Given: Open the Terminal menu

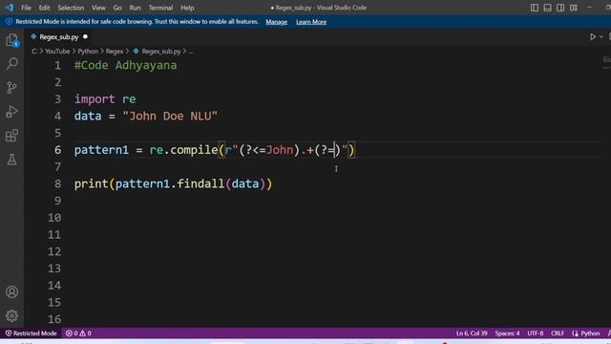Looking at the screenshot, I should click(160, 8).
